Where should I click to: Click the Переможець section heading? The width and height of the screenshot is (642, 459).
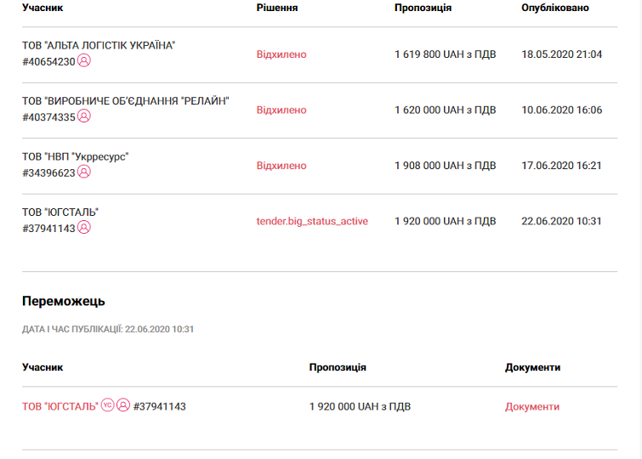point(64,301)
